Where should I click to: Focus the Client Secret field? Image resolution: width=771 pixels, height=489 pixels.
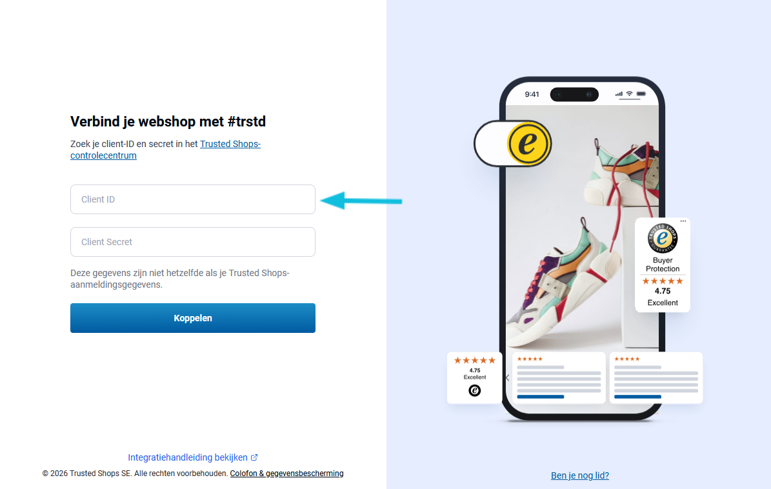click(x=193, y=242)
